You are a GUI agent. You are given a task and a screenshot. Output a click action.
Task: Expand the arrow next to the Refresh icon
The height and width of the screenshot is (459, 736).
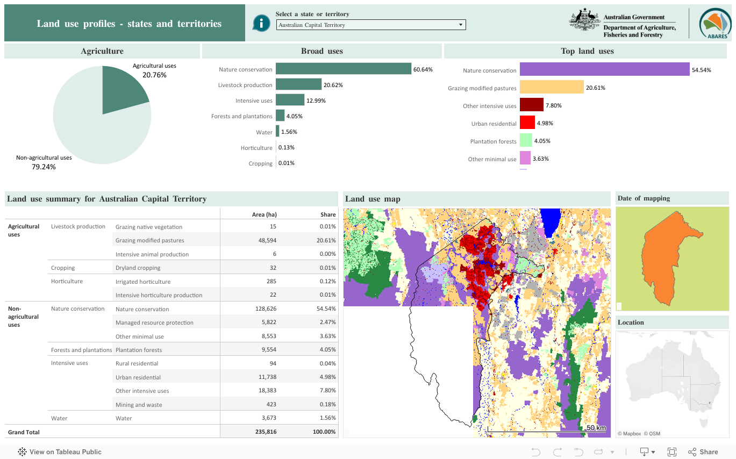(612, 452)
